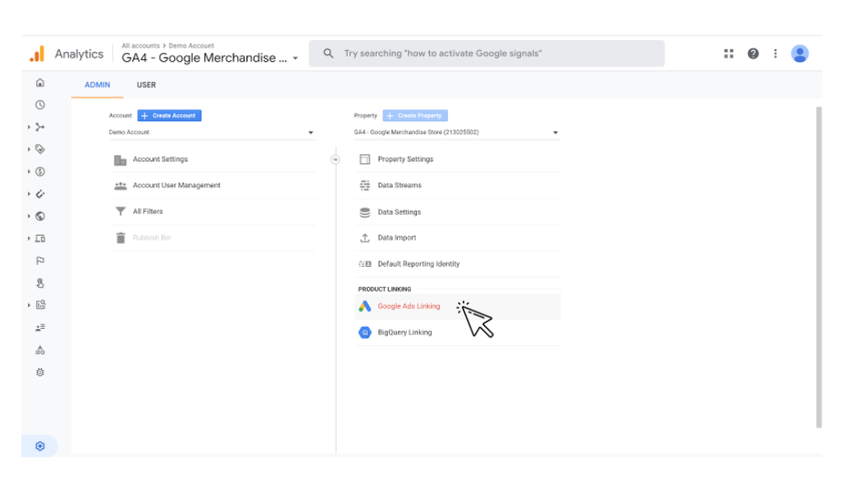Open the property picker in header

(210, 58)
